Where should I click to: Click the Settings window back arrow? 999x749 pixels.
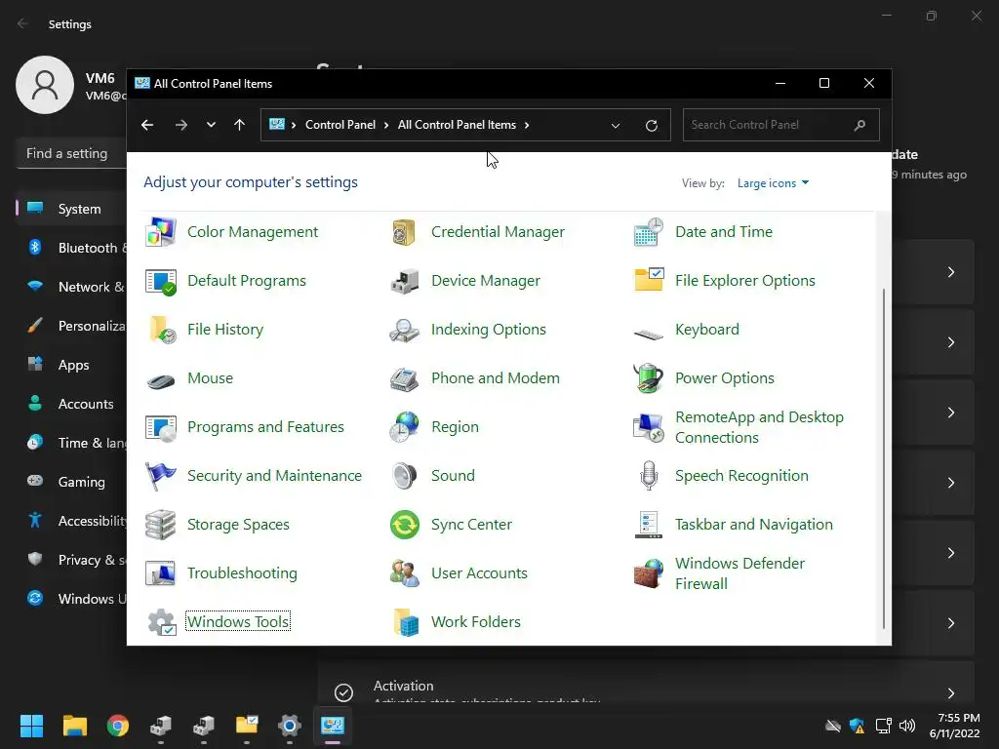coord(23,23)
